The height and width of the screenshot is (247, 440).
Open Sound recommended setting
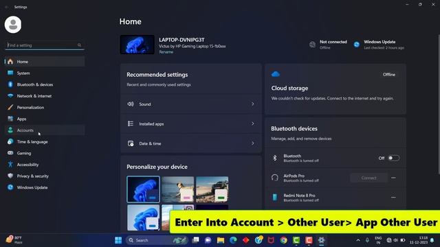(x=191, y=104)
